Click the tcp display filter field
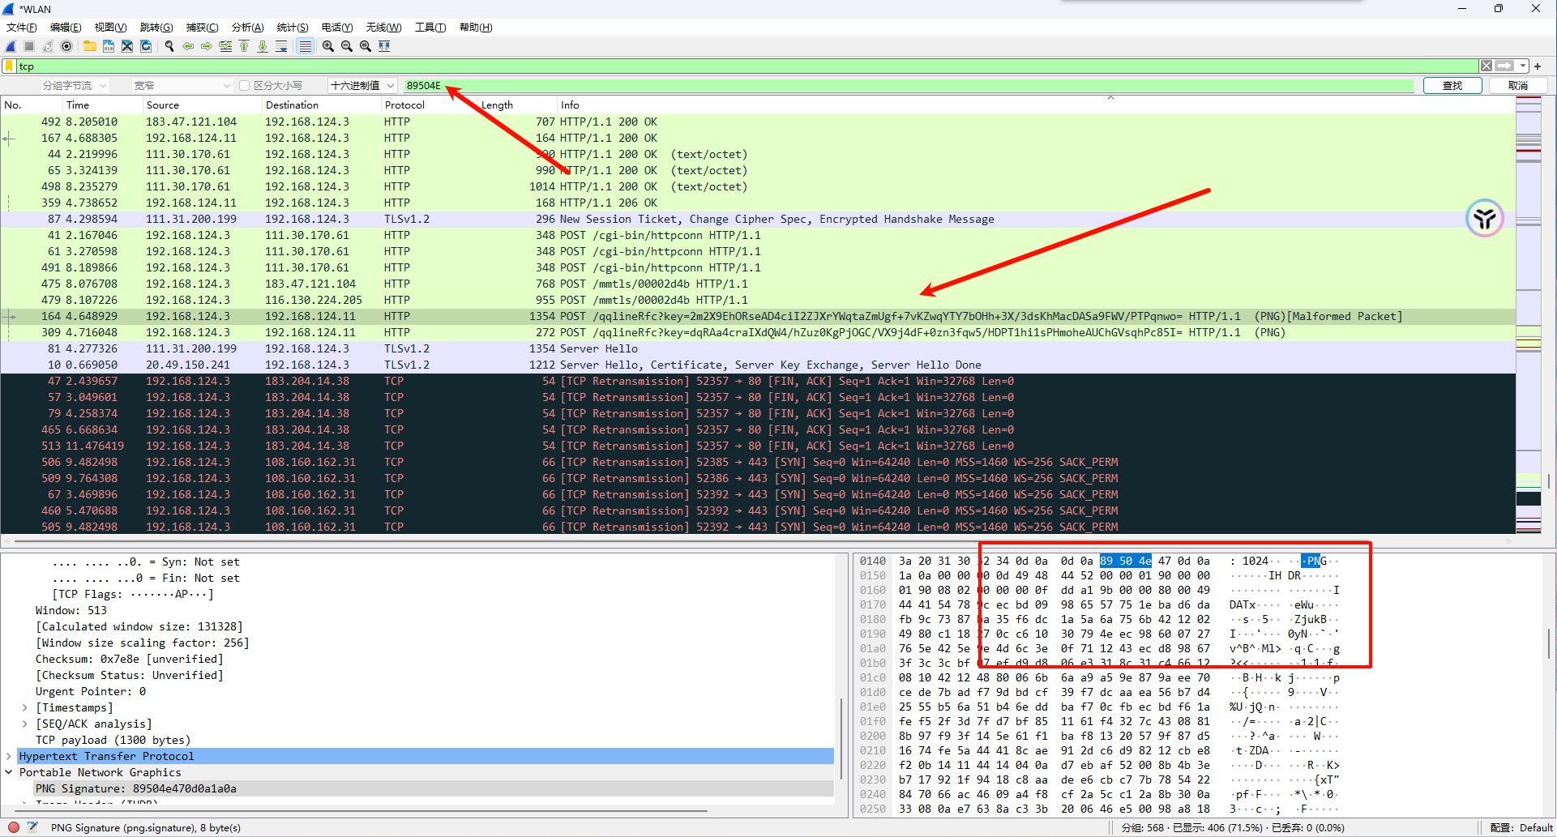Viewport: 1557px width, 837px height. (729, 66)
